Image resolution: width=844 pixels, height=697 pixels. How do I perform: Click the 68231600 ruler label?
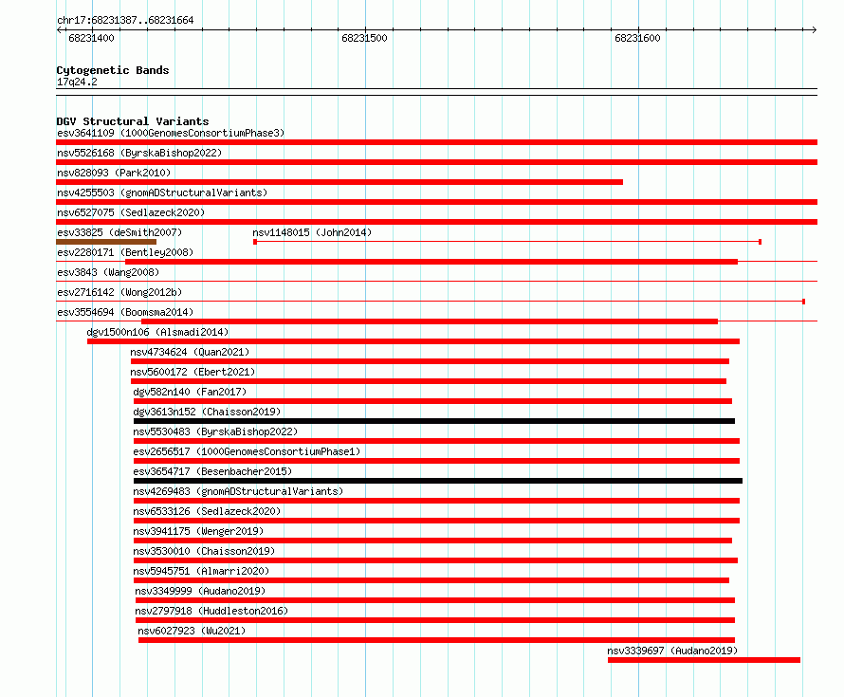637,38
